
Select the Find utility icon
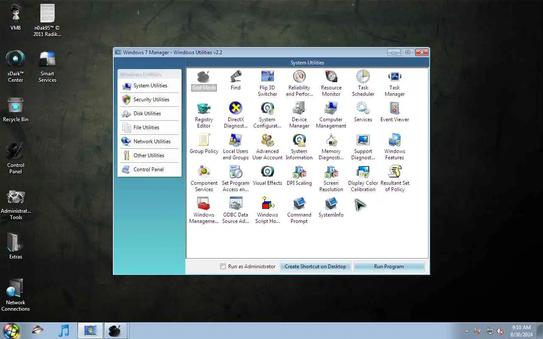[235, 77]
